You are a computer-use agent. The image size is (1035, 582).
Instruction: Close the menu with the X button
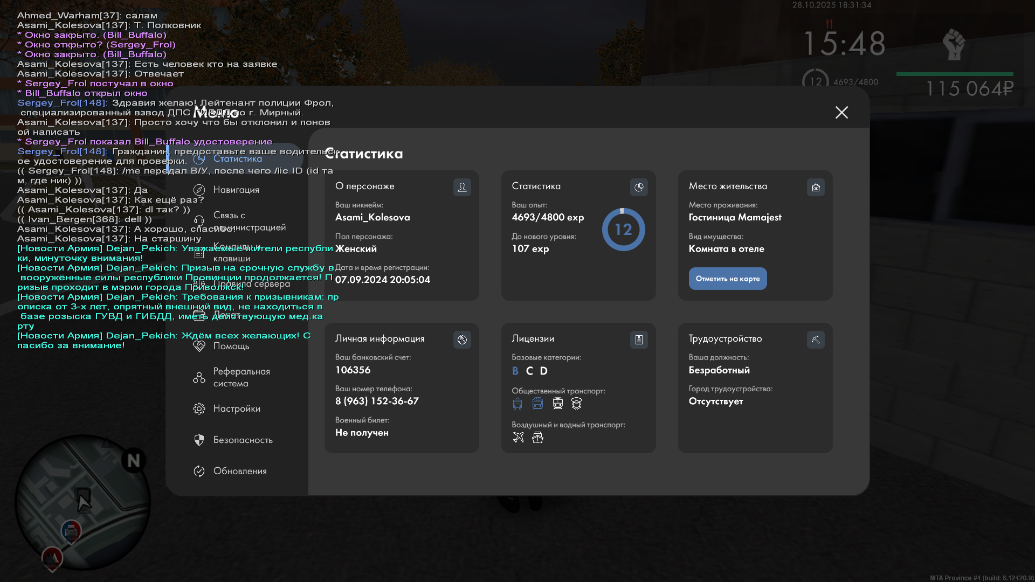[x=841, y=112]
